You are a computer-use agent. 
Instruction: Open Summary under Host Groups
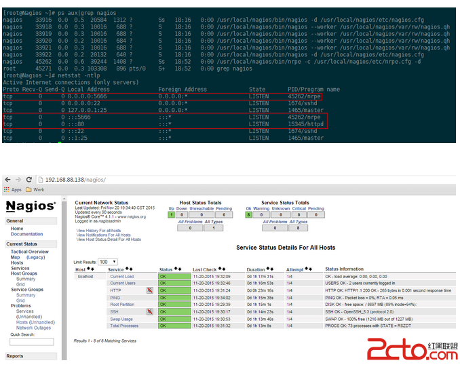click(26, 279)
